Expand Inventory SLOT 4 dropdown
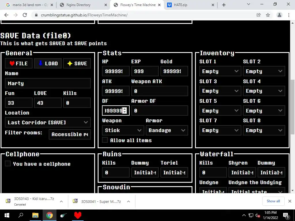295x221 pixels. pyautogui.click(x=264, y=91)
